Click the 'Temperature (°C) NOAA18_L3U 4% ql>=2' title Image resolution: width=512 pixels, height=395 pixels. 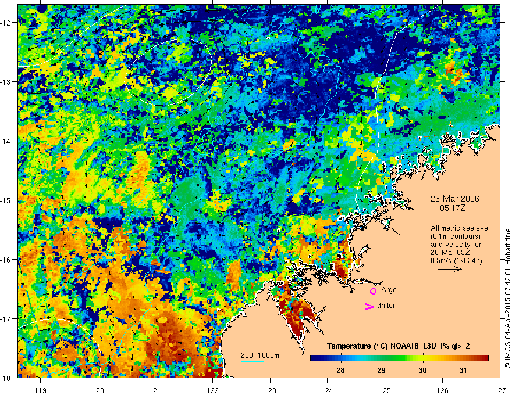pos(399,346)
